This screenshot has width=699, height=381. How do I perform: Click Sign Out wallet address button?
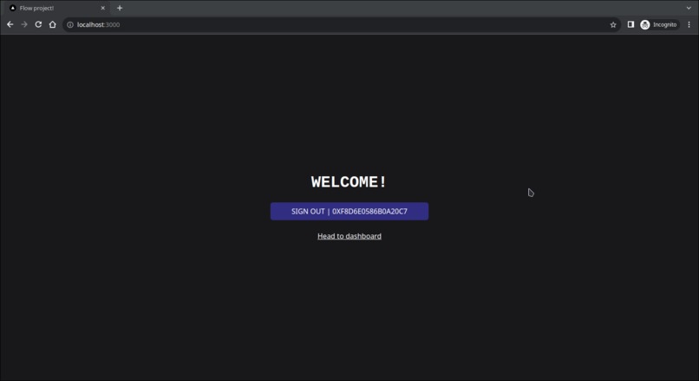pos(349,211)
